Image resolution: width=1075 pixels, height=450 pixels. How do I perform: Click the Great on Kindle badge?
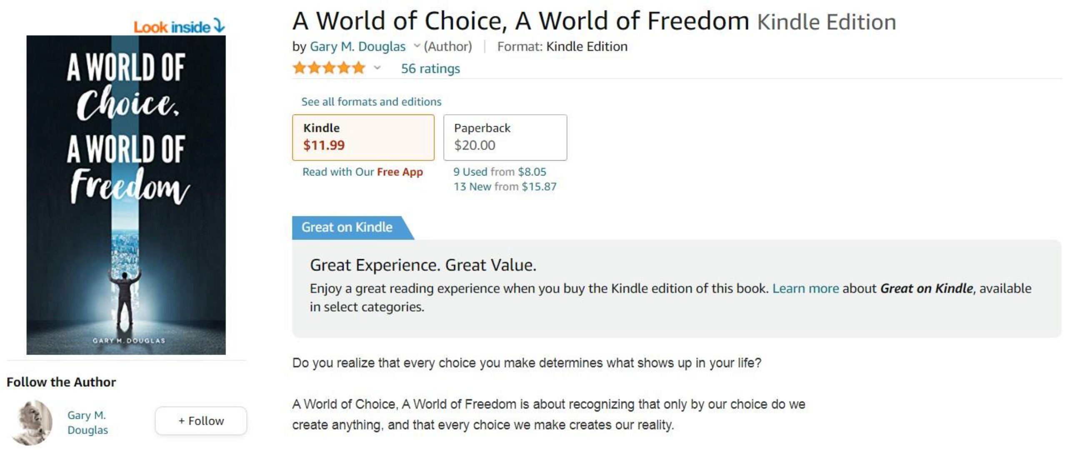347,227
